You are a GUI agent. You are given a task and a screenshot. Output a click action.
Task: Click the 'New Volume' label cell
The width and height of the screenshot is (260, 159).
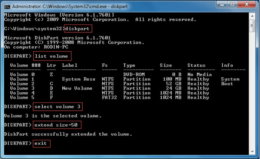point(77,88)
